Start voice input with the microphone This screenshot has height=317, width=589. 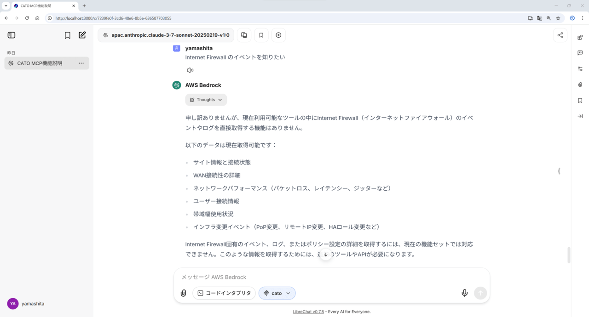[x=465, y=293]
